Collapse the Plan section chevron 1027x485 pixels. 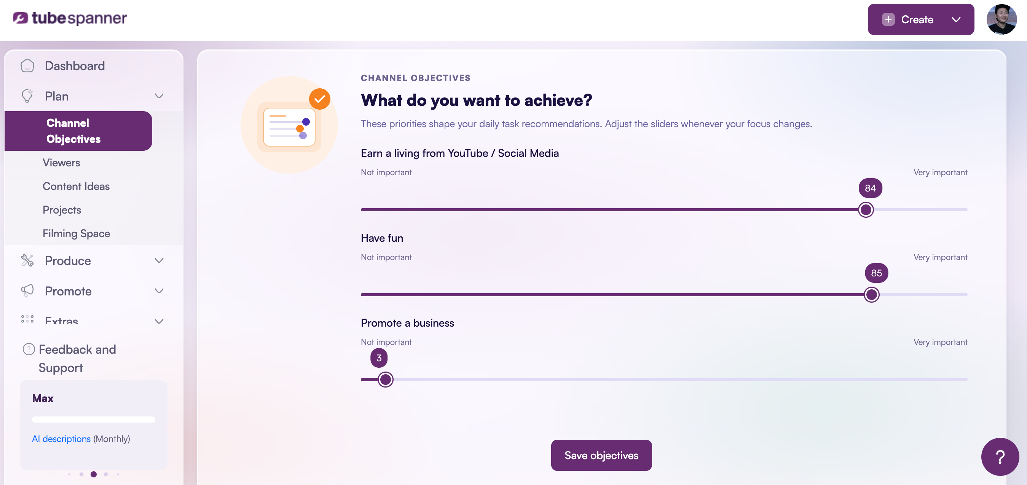point(159,96)
